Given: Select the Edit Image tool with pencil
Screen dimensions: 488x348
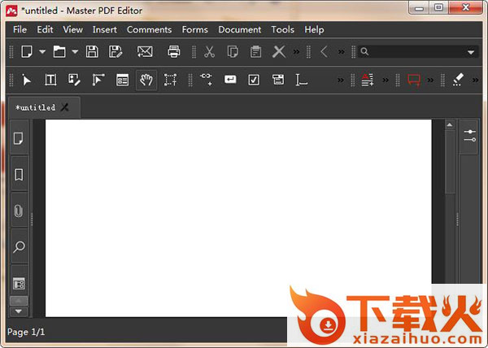Looking at the screenshot, I should point(74,80).
